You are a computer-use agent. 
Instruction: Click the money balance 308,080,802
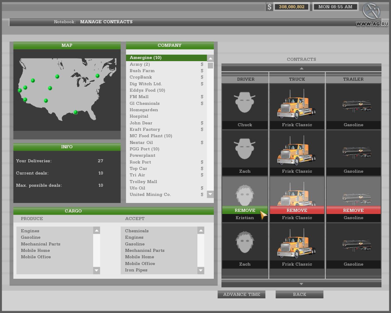[x=292, y=7]
